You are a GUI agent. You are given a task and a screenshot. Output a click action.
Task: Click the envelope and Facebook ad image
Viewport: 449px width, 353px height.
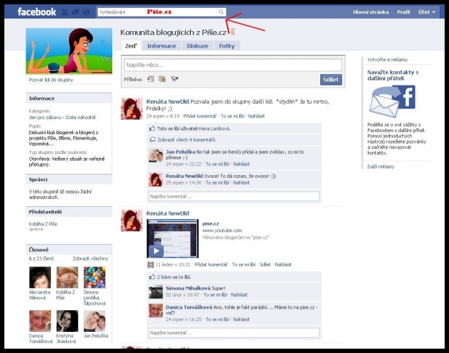tap(392, 101)
